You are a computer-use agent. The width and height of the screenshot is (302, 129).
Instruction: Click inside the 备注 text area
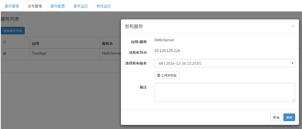point(224,92)
